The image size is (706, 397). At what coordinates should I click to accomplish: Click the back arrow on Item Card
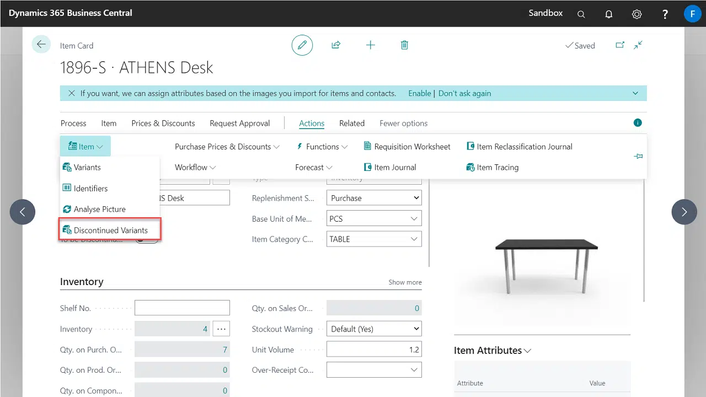point(41,45)
